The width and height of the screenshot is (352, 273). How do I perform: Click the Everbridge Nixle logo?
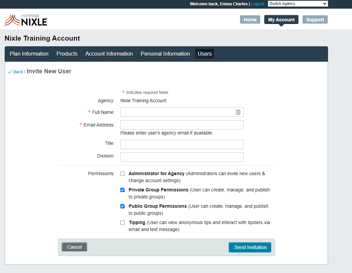[x=26, y=20]
